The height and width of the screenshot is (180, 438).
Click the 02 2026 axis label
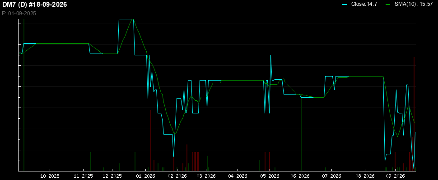(x=177, y=176)
